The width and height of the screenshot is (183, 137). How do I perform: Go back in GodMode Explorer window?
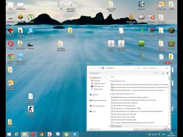pyautogui.click(x=90, y=68)
